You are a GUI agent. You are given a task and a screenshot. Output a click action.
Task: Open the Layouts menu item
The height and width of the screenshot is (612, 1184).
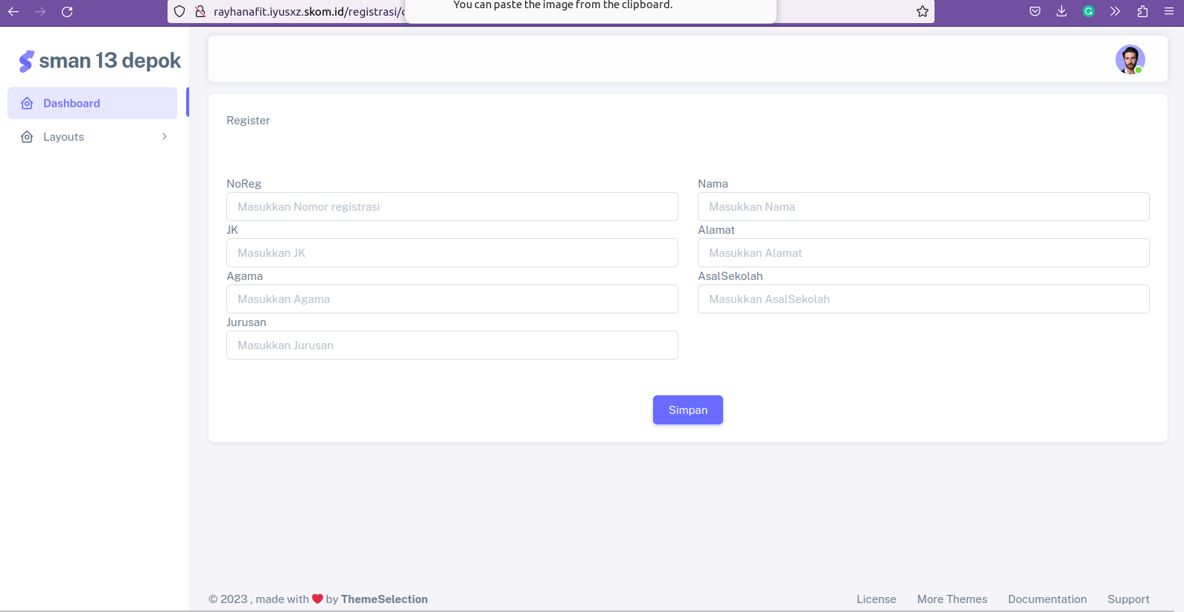64,137
